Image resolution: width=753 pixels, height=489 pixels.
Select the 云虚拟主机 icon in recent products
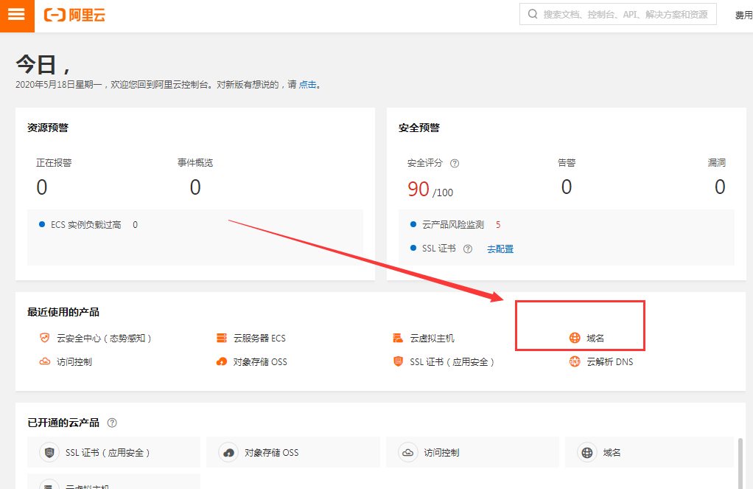(398, 338)
